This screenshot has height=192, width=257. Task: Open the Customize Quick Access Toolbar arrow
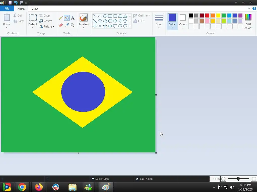click(x=26, y=3)
